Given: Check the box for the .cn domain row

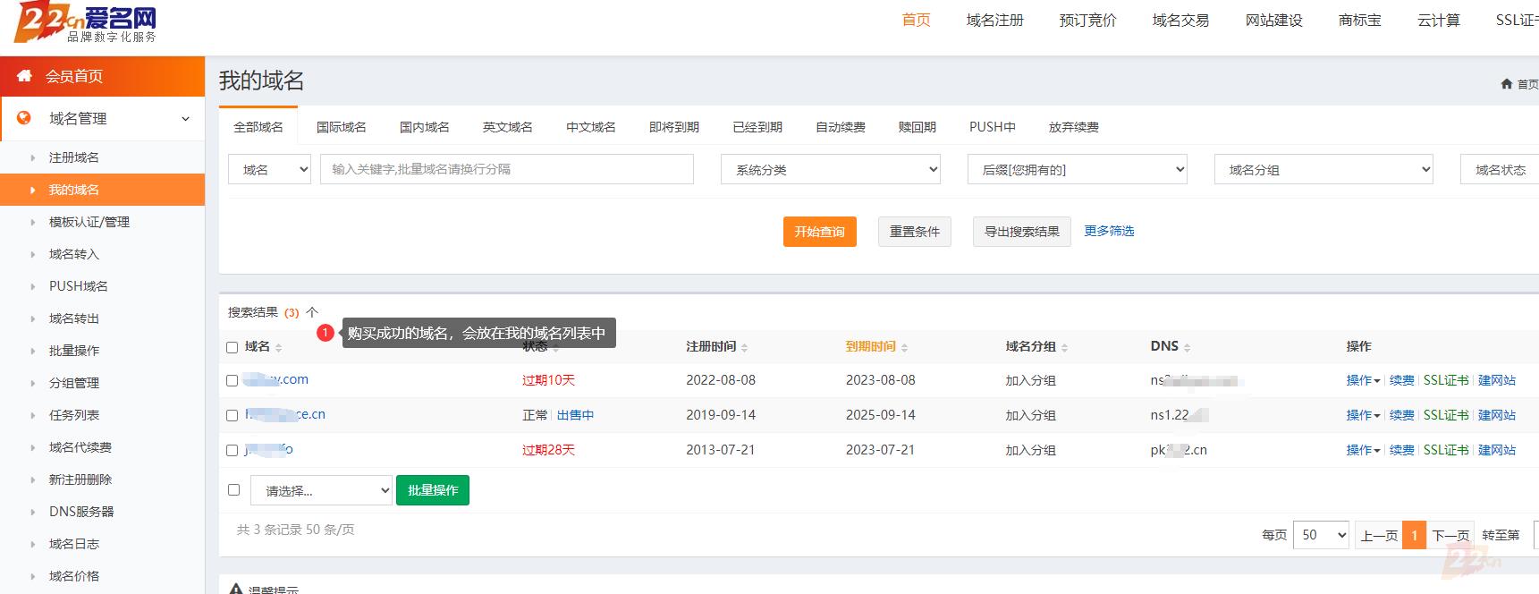Looking at the screenshot, I should click(x=233, y=415).
